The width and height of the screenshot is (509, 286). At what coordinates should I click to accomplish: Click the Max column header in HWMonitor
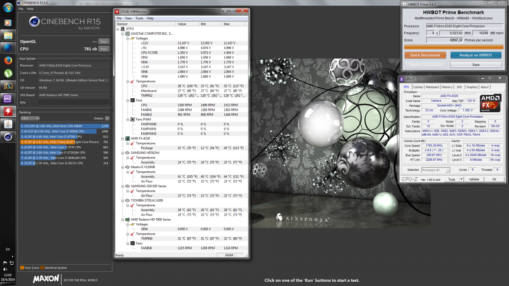click(x=234, y=24)
